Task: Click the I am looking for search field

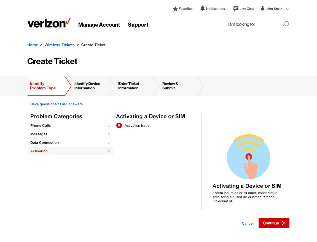Action: click(254, 24)
